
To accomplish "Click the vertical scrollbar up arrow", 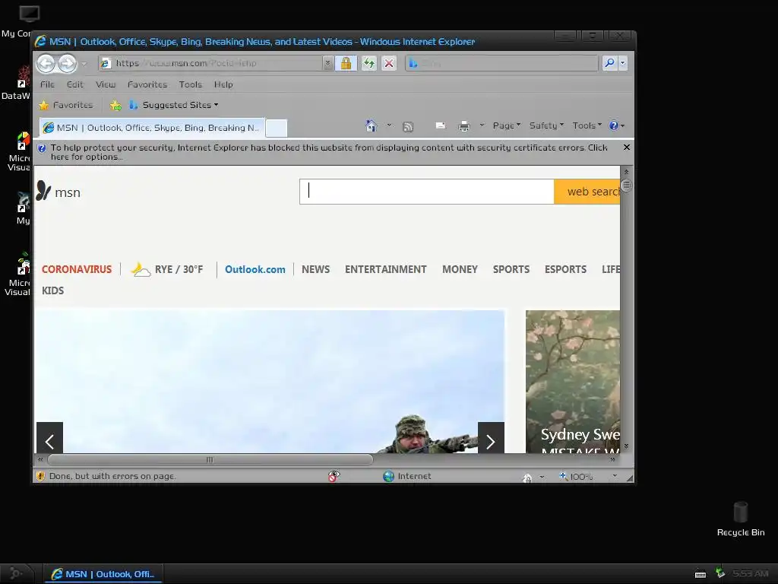I will coord(626,172).
